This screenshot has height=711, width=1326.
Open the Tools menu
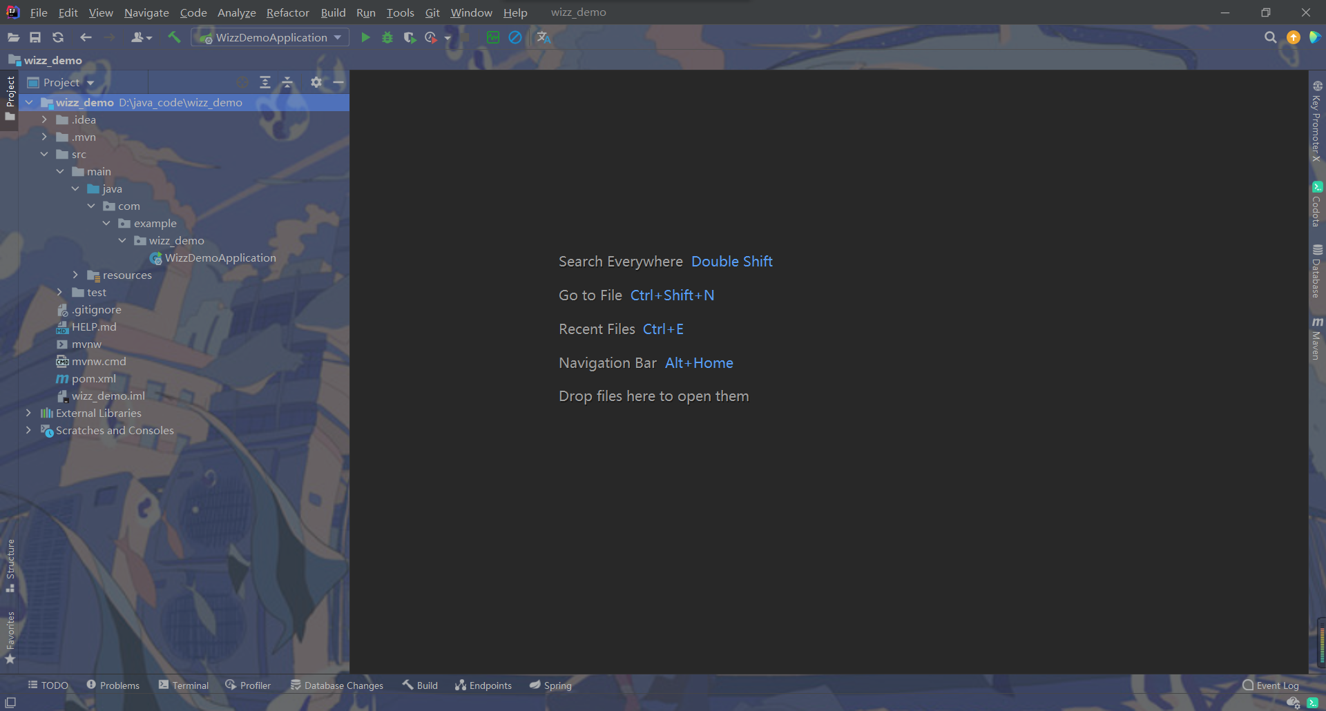400,12
